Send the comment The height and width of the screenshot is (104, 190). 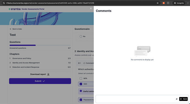click(x=183, y=99)
